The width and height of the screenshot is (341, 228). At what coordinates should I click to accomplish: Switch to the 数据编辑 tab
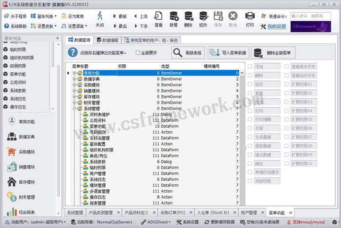tap(108, 40)
